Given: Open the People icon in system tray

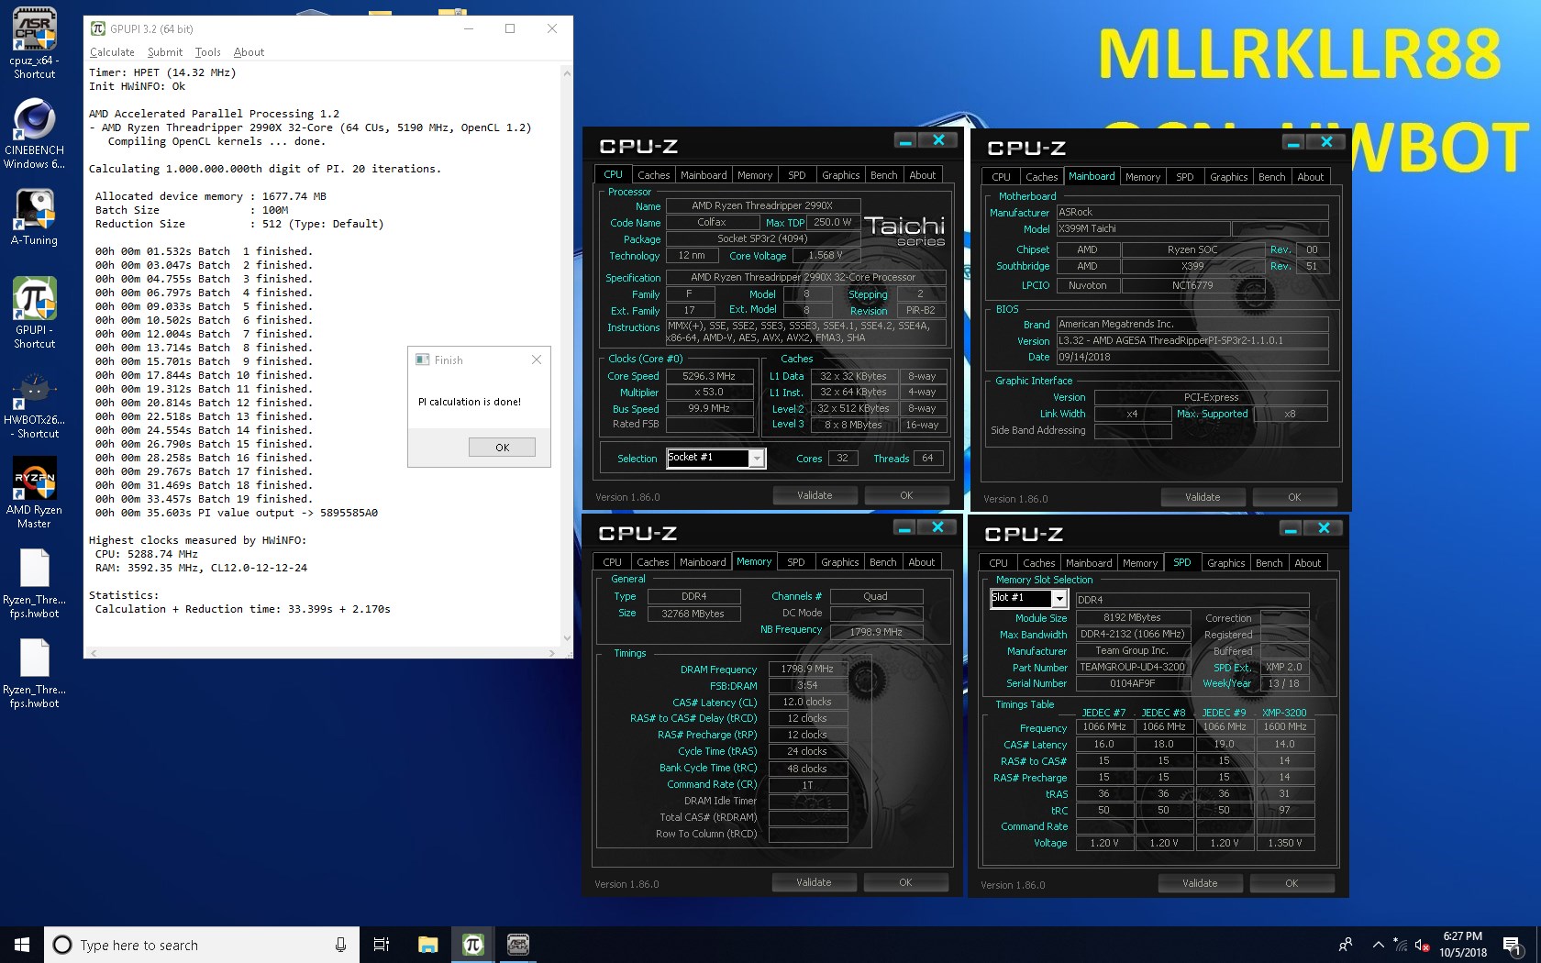Looking at the screenshot, I should (x=1346, y=945).
